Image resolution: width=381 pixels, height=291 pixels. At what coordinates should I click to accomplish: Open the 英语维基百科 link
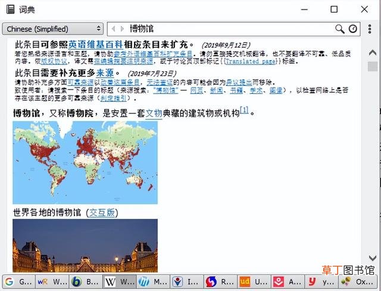[95, 45]
